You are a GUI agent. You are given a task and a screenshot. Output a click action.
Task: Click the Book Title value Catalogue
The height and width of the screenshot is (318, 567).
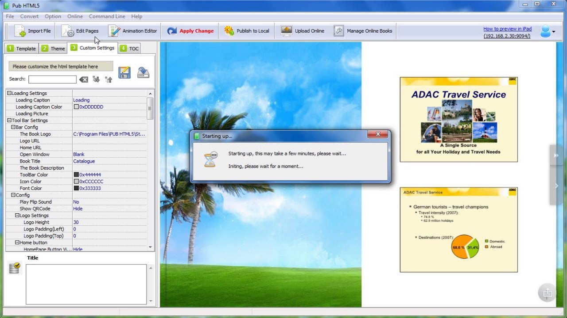click(x=84, y=162)
